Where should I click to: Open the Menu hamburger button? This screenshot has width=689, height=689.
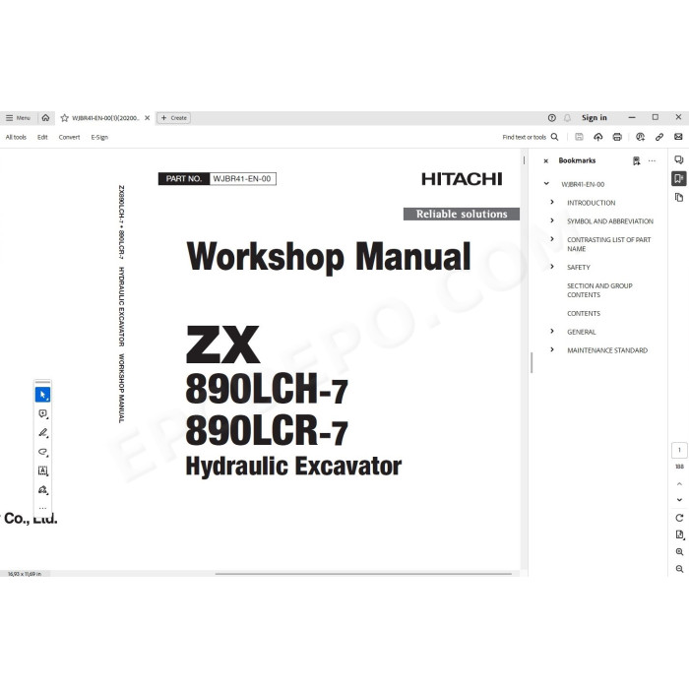pyautogui.click(x=18, y=118)
